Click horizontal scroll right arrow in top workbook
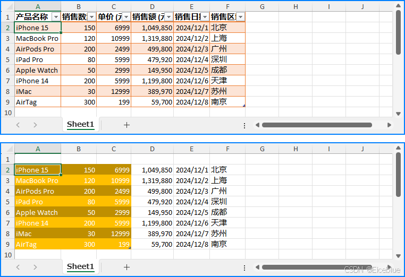Viewport: 405px width, 277px height. coord(389,125)
